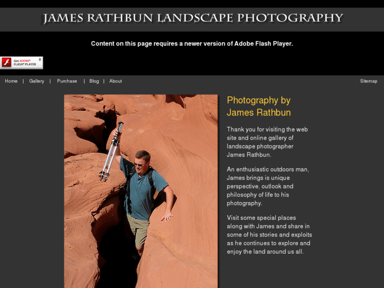384x288 pixels.
Task: Click the 'Photography by James Rathbun' heading
Action: pos(259,106)
